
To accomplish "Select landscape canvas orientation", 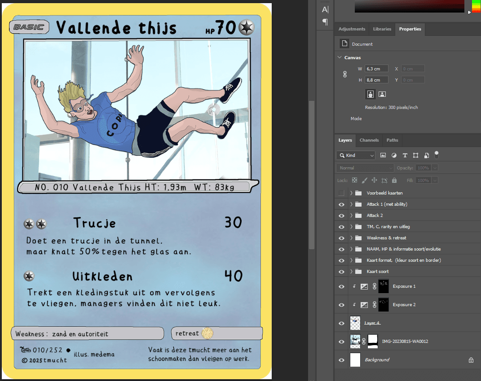I will [x=382, y=94].
